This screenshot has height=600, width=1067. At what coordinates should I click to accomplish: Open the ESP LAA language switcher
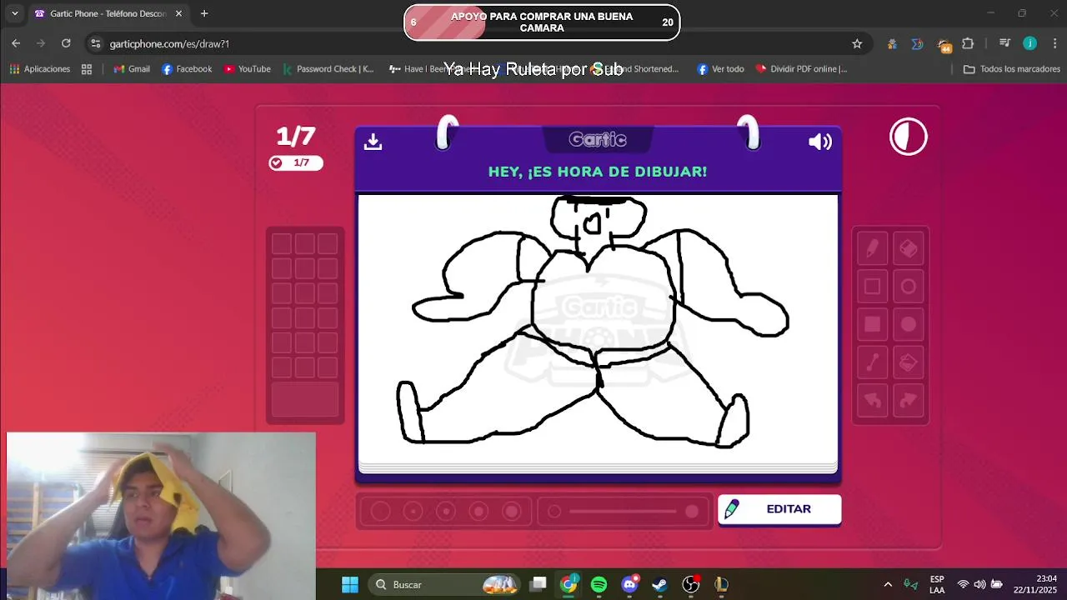[x=937, y=585]
